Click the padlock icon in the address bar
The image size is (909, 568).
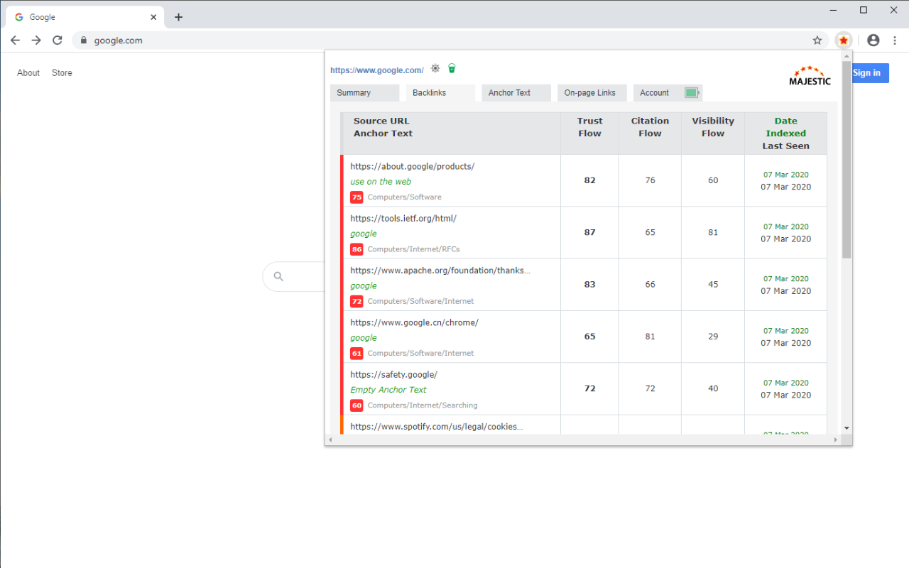coord(84,40)
